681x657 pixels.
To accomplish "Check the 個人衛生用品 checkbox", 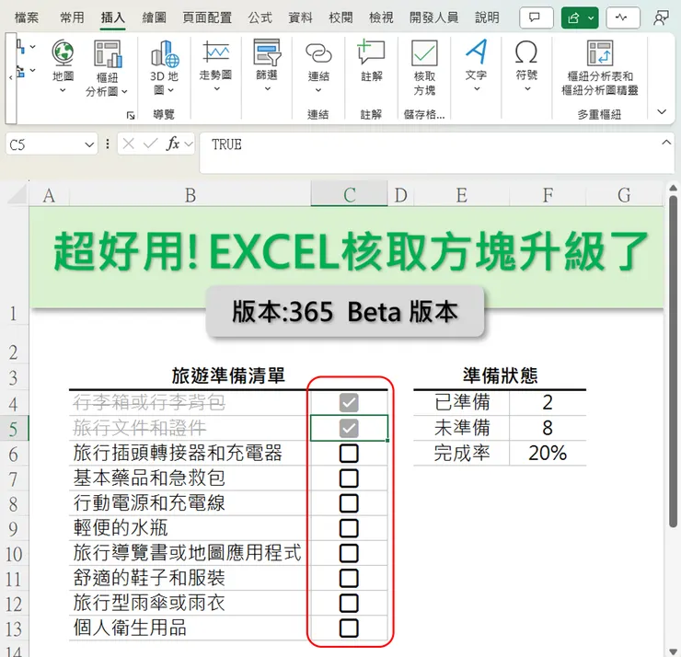I will tap(349, 628).
